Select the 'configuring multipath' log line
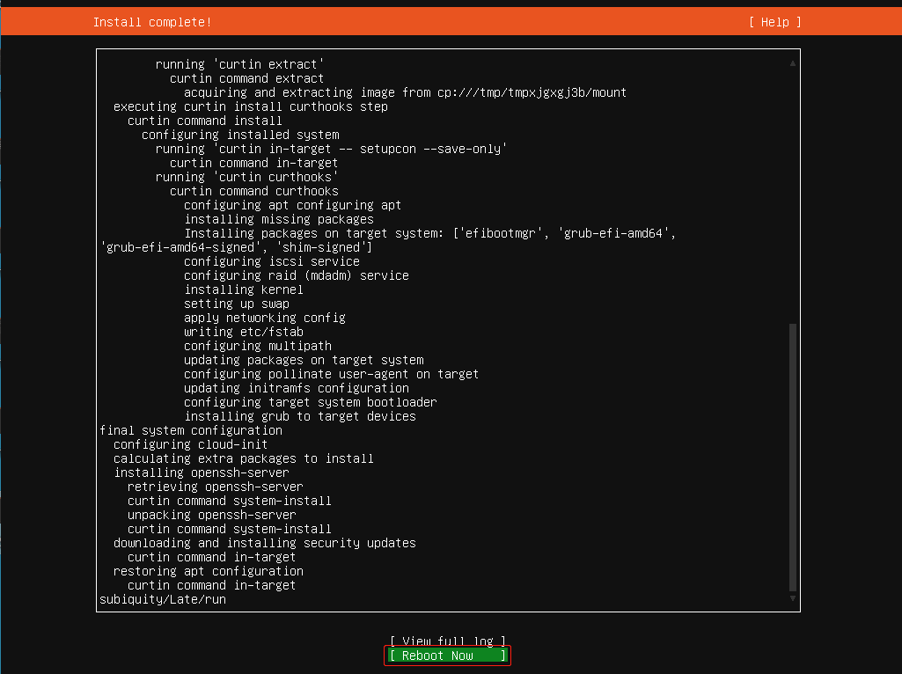902x674 pixels. point(258,346)
